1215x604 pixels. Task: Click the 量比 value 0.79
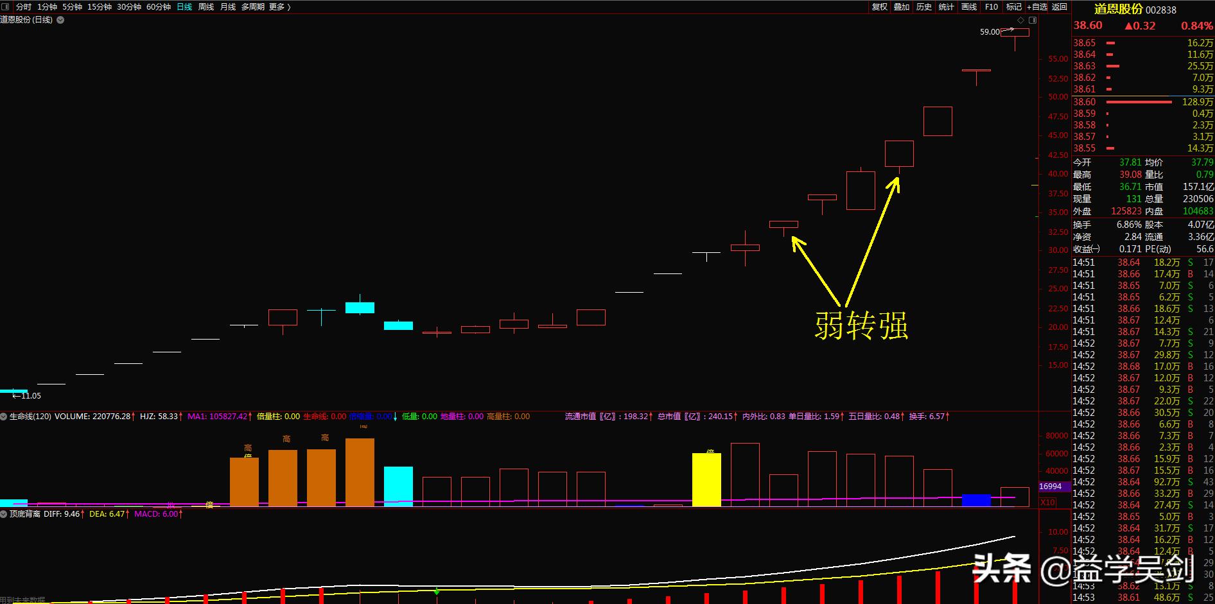(1205, 175)
